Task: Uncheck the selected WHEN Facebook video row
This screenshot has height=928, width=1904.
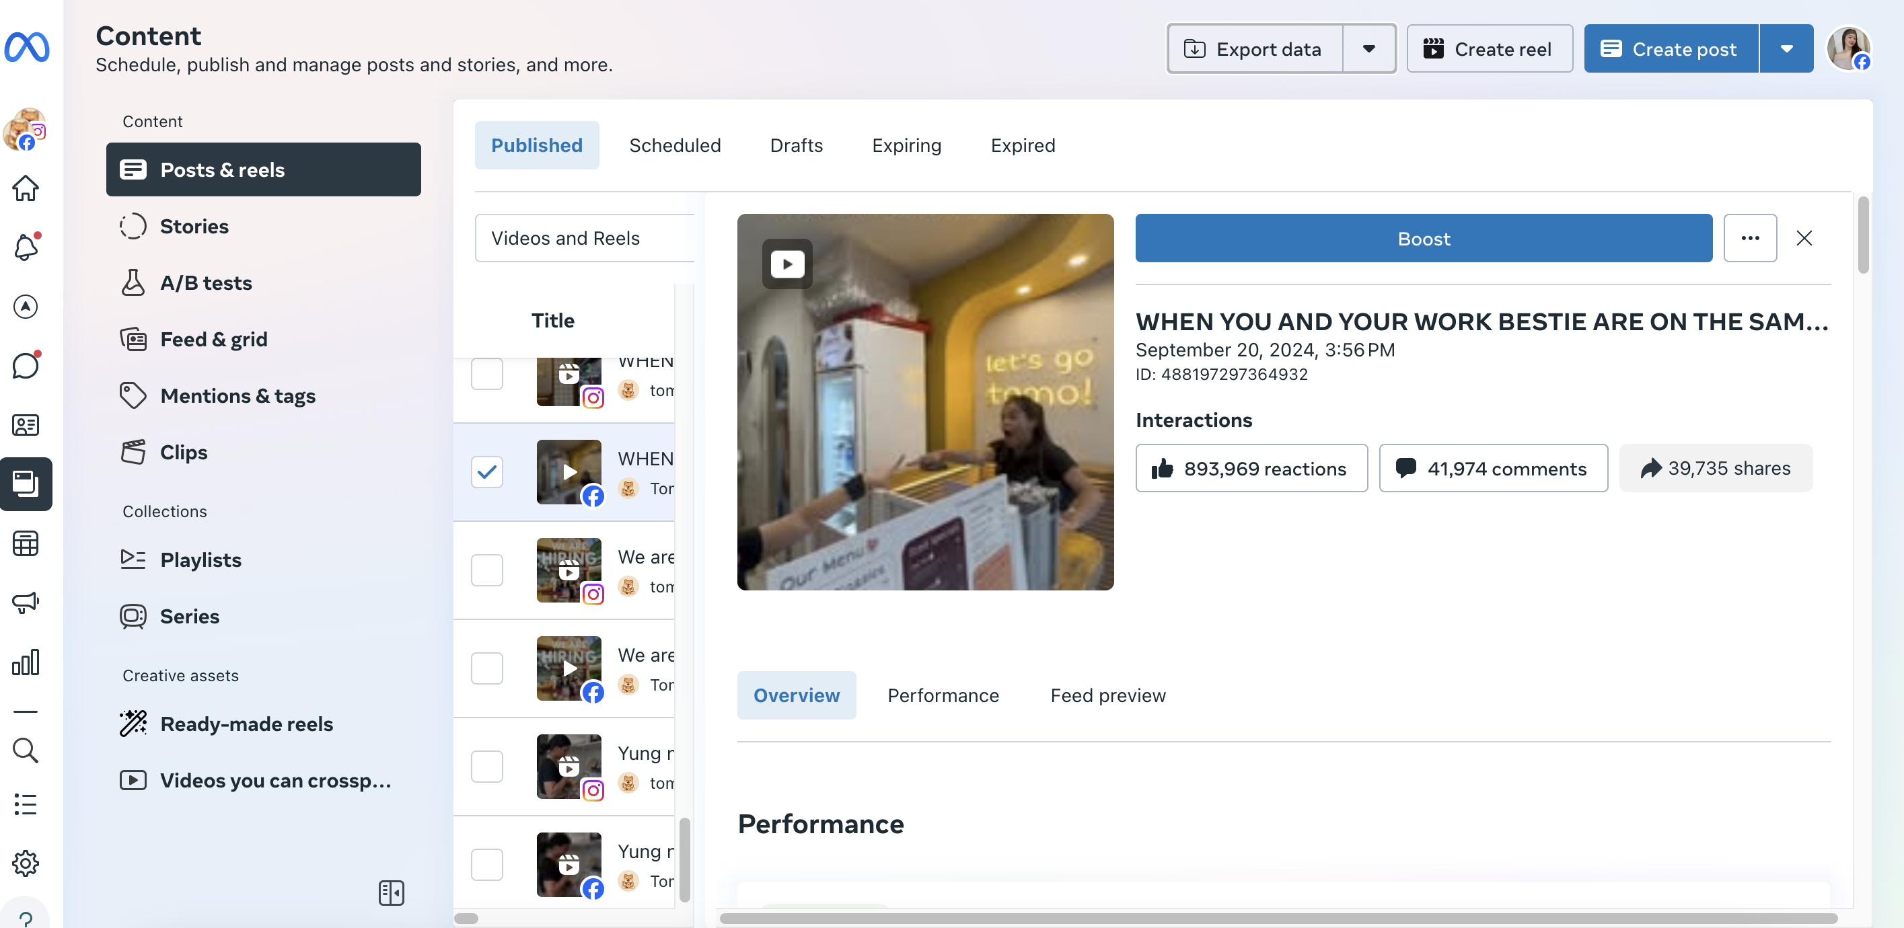Action: (486, 471)
